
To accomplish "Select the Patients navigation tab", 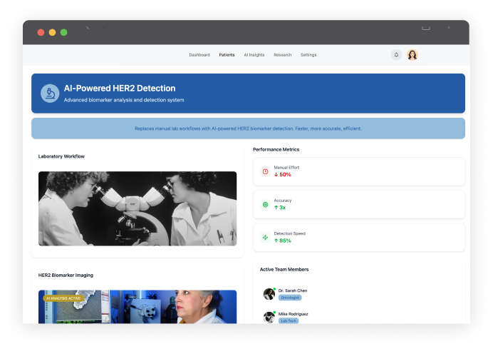I will (x=227, y=55).
